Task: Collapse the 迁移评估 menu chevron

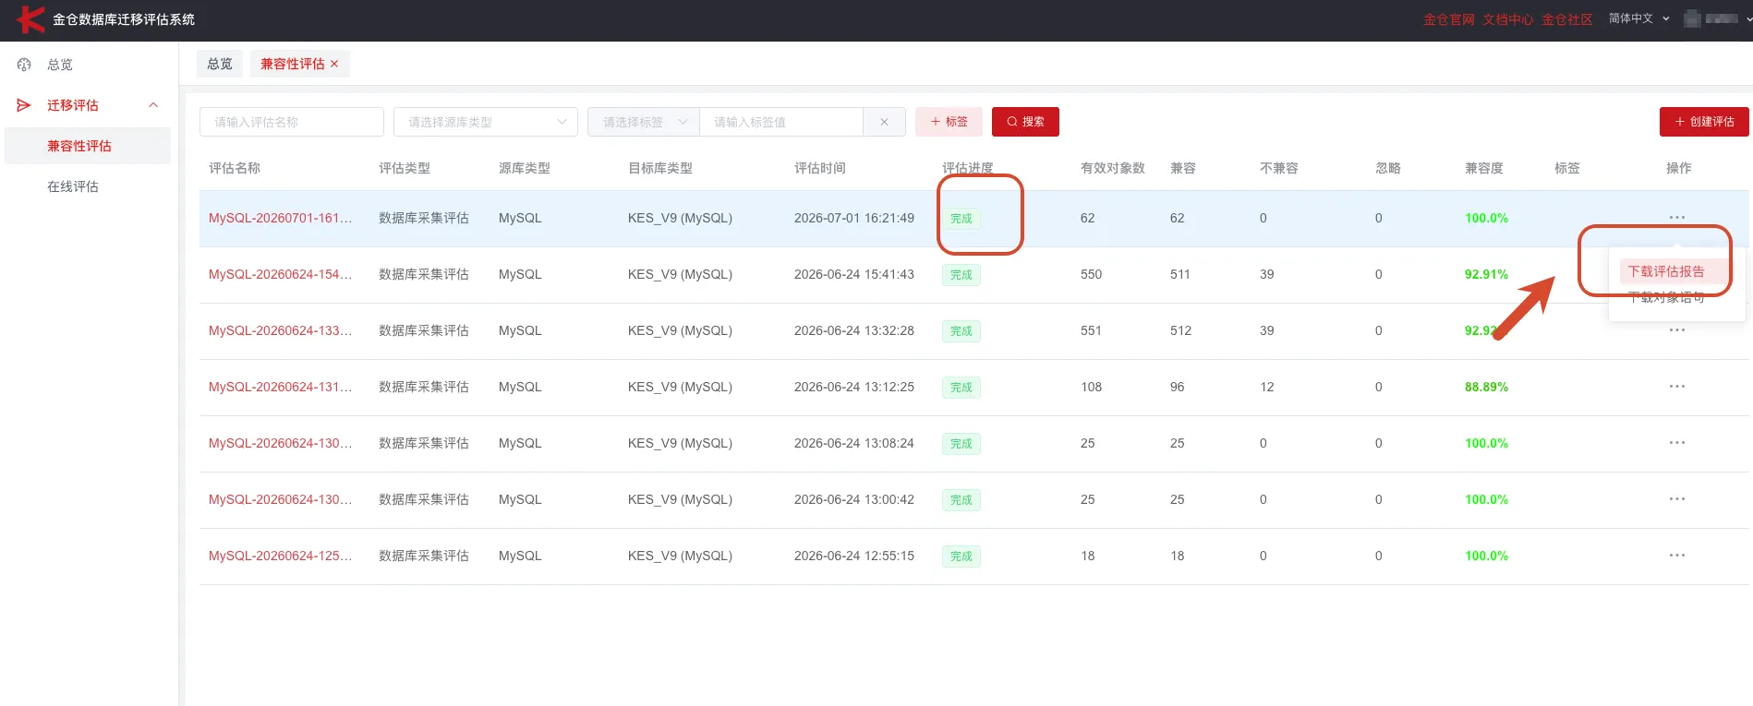Action: 153,105
